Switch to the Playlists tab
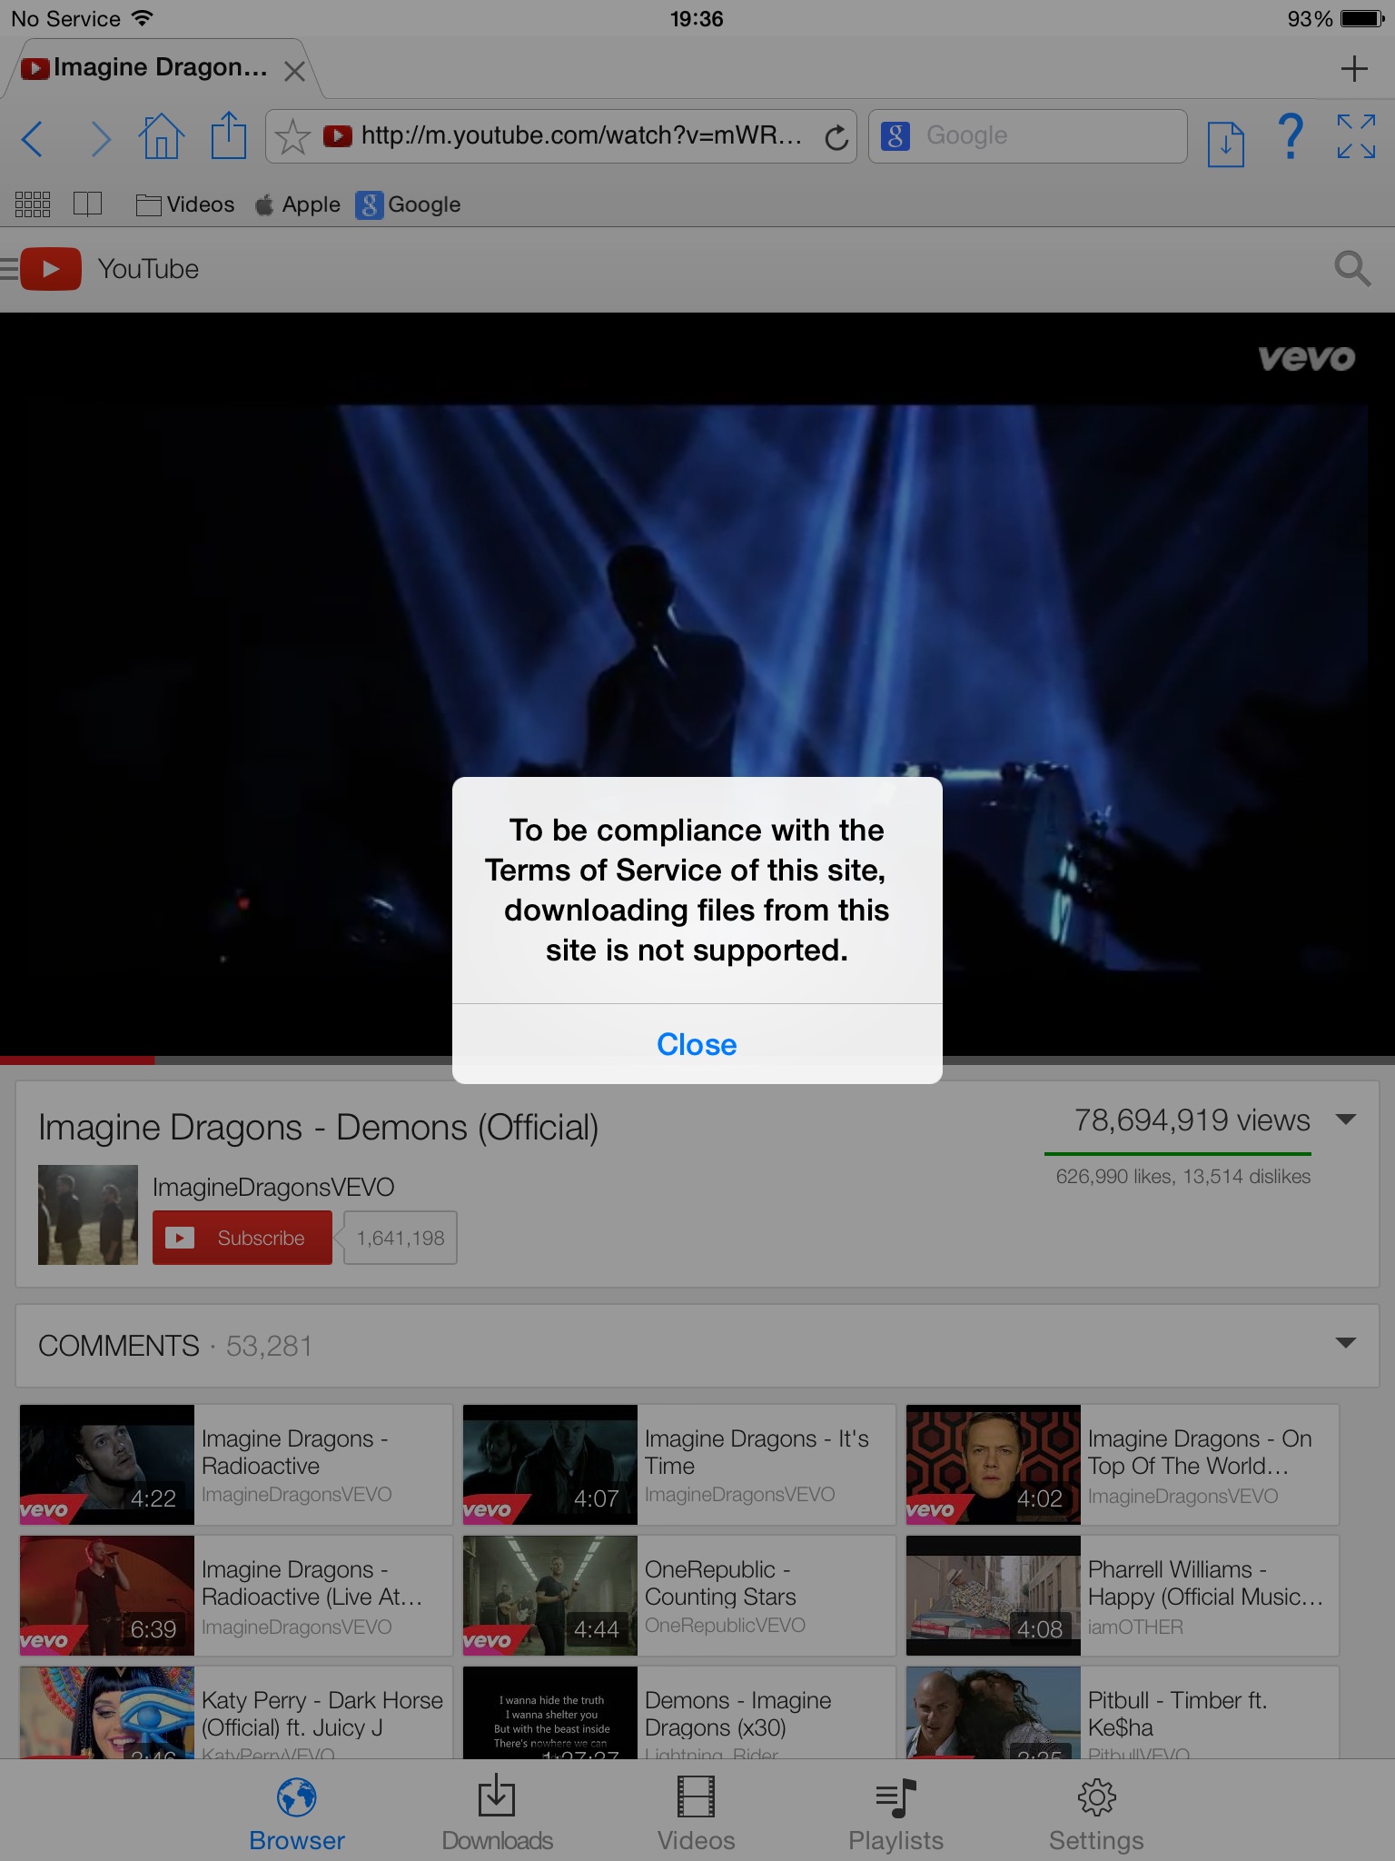Screen dimensions: 1395x1861 pyautogui.click(x=896, y=1814)
